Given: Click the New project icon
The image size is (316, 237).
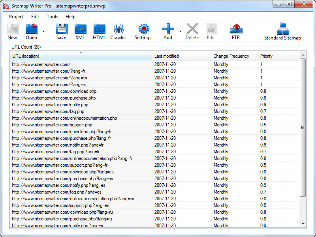Looking at the screenshot, I should tap(13, 29).
